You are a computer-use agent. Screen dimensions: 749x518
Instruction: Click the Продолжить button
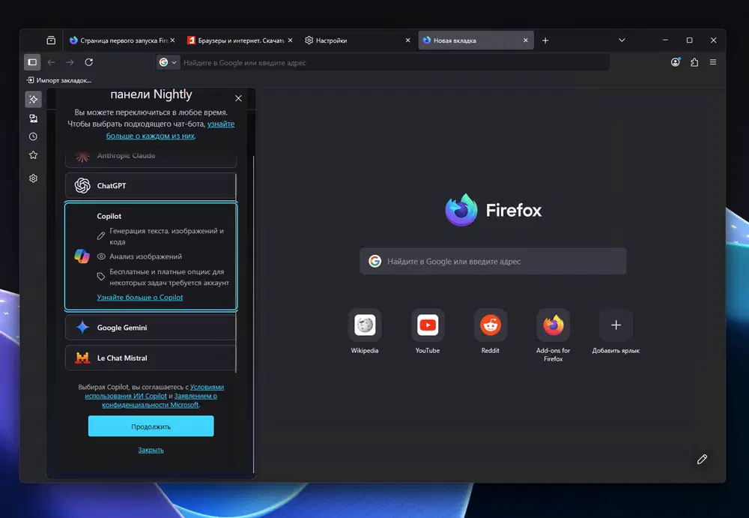point(151,426)
